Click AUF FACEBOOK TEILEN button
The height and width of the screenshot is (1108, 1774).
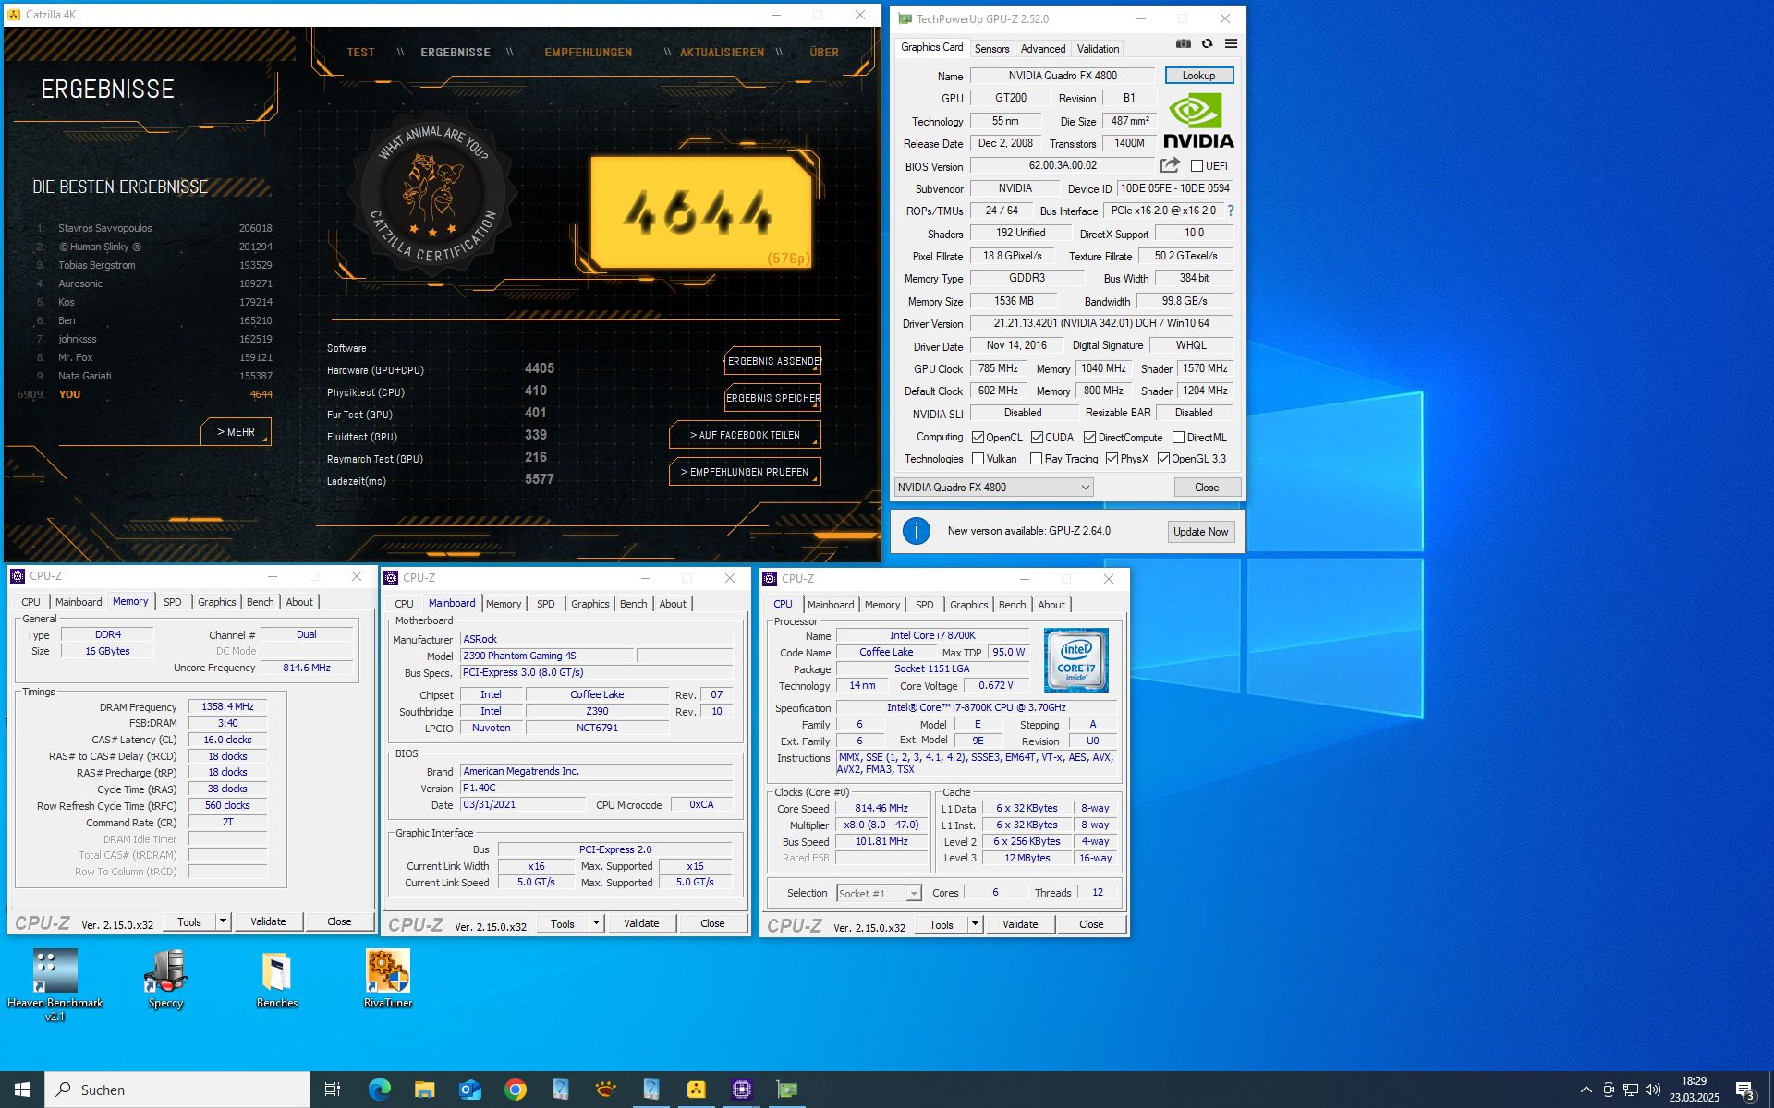point(745,435)
